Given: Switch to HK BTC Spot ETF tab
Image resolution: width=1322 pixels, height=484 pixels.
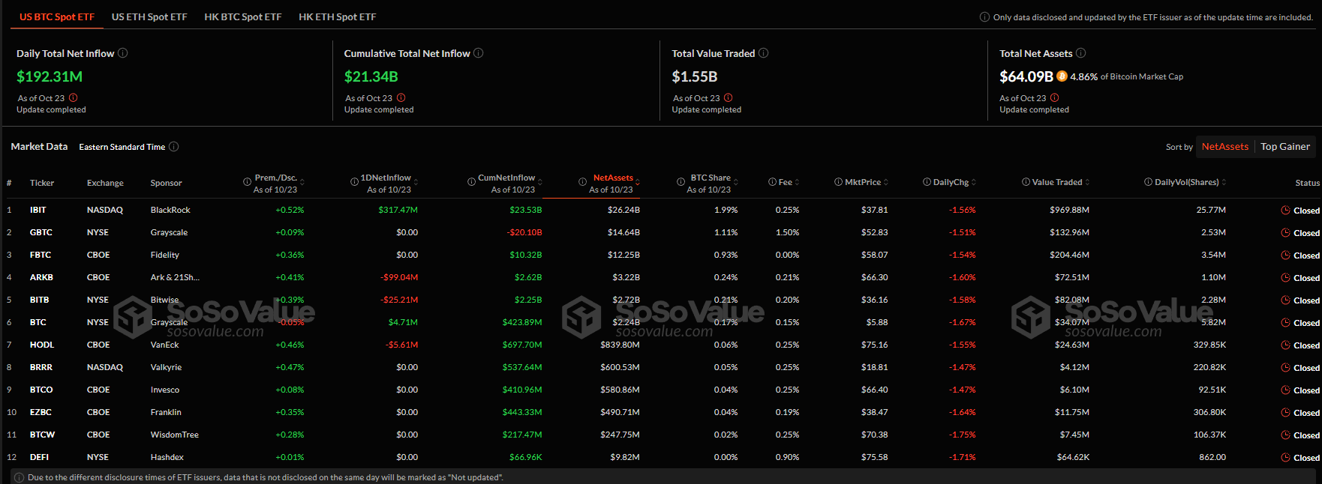Looking at the screenshot, I should (243, 16).
